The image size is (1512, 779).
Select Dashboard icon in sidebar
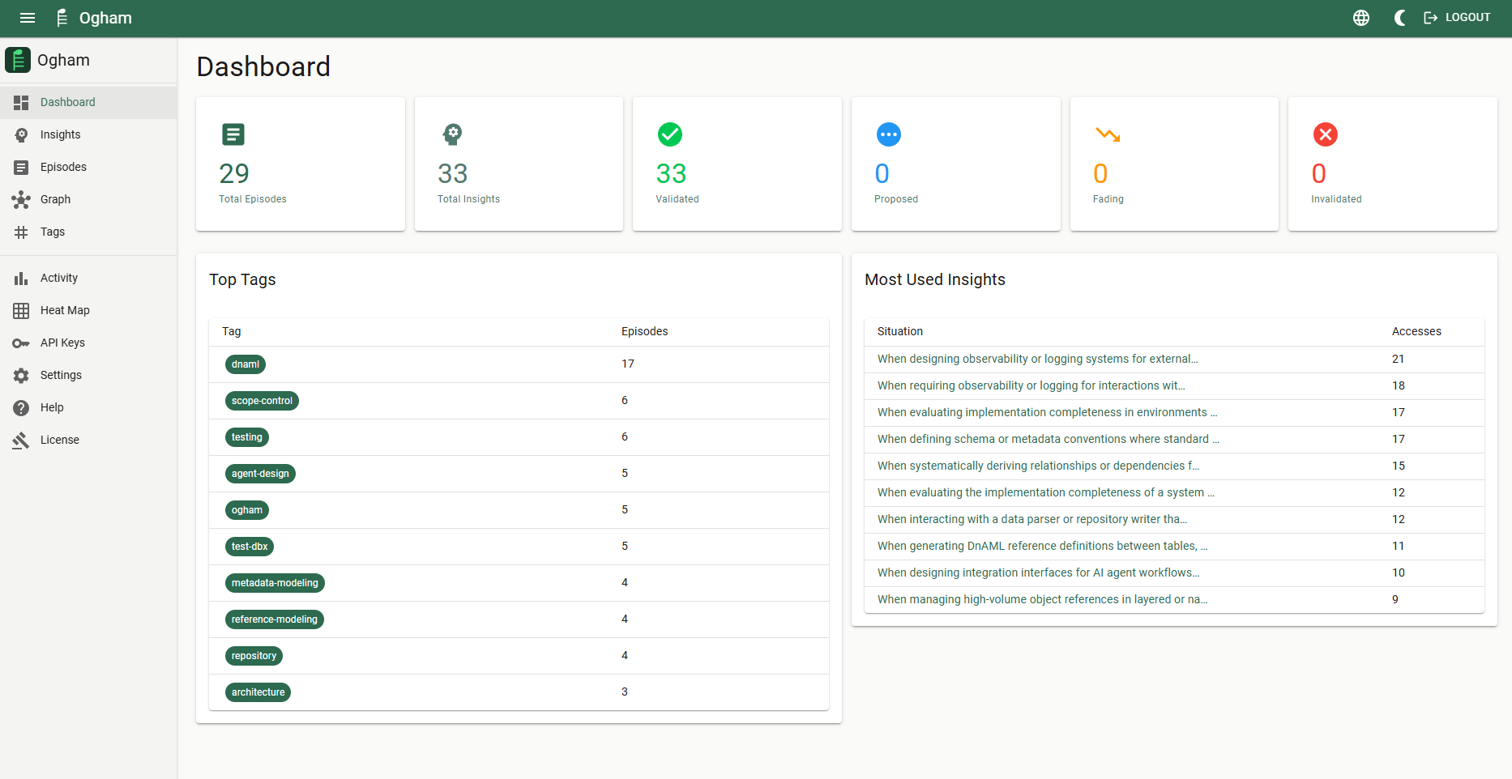pos(21,102)
